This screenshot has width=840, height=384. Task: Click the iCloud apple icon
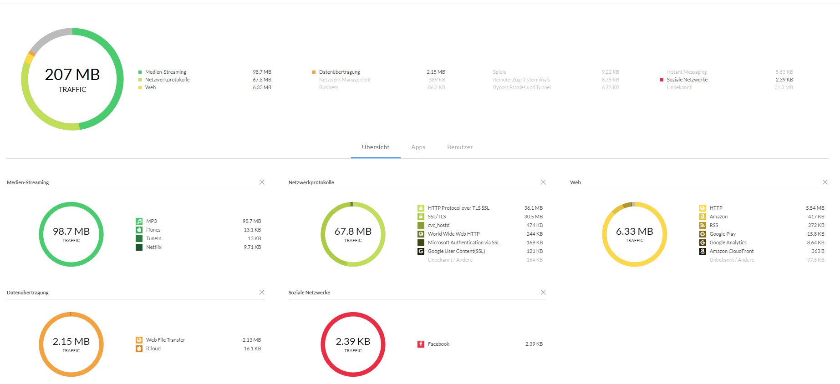coord(139,349)
